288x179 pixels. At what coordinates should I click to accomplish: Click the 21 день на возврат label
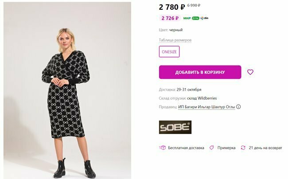[x=265, y=148]
